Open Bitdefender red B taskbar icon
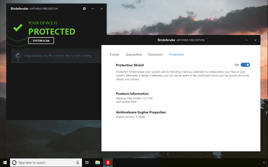 (108, 163)
